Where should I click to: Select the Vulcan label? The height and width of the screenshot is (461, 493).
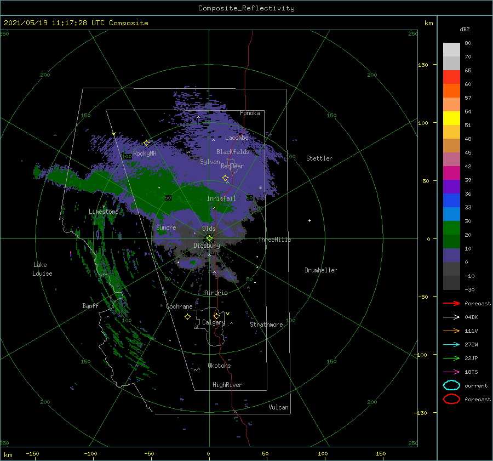click(278, 407)
